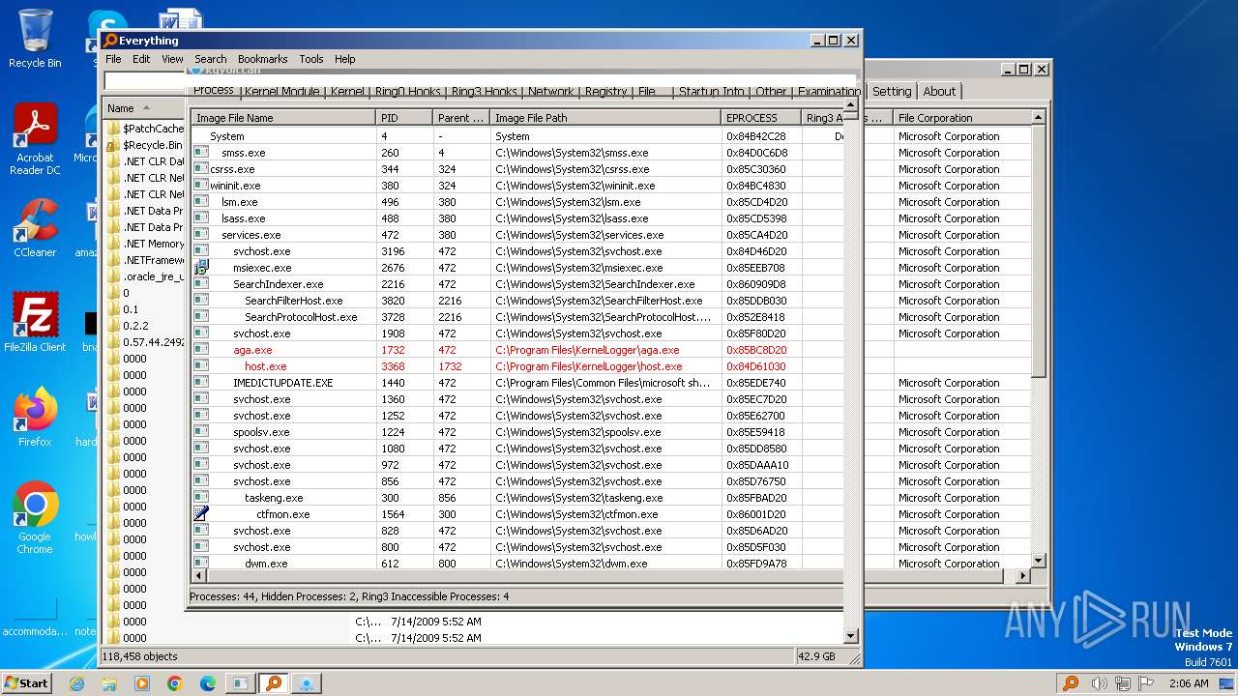The image size is (1238, 696).
Task: Select the dwm.exe process row
Action: tap(516, 564)
